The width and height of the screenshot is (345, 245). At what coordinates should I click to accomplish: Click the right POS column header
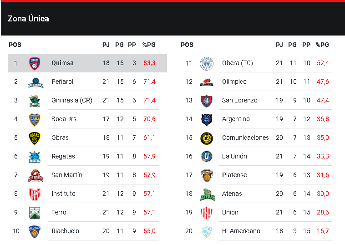(187, 45)
